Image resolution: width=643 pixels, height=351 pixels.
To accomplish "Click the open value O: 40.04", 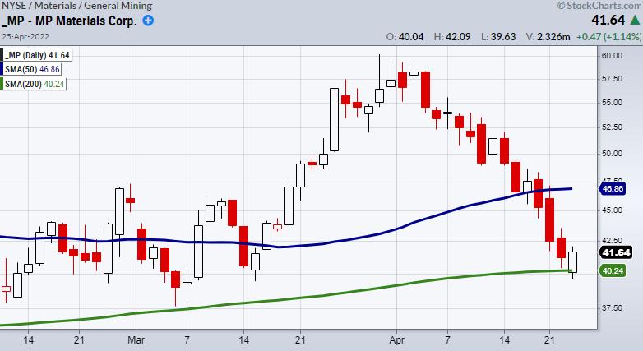I will tap(405, 36).
